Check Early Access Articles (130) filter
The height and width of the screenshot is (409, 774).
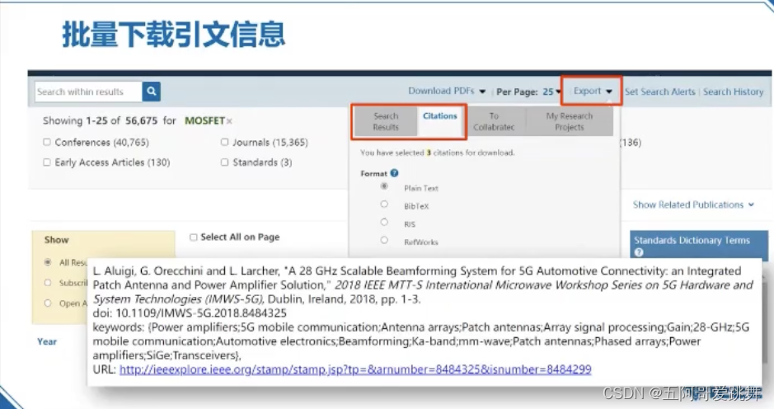tap(47, 162)
